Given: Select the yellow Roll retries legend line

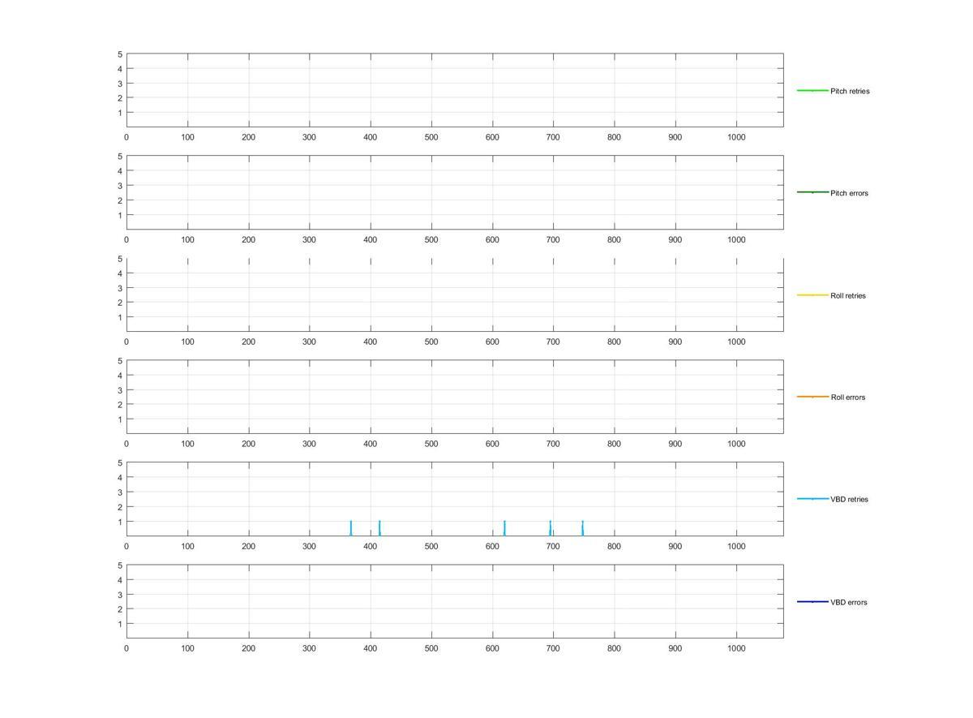Looking at the screenshot, I should pos(812,295).
